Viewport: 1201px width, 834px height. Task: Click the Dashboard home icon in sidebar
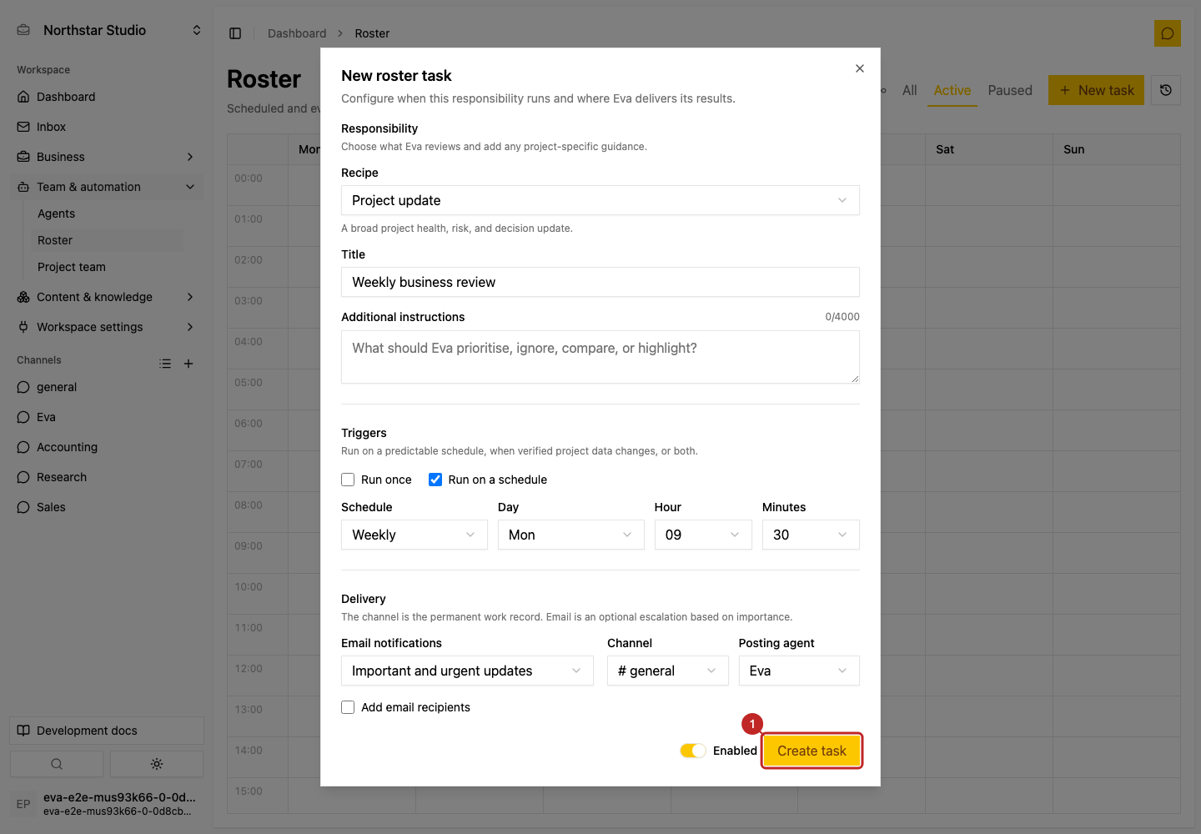pyautogui.click(x=23, y=97)
